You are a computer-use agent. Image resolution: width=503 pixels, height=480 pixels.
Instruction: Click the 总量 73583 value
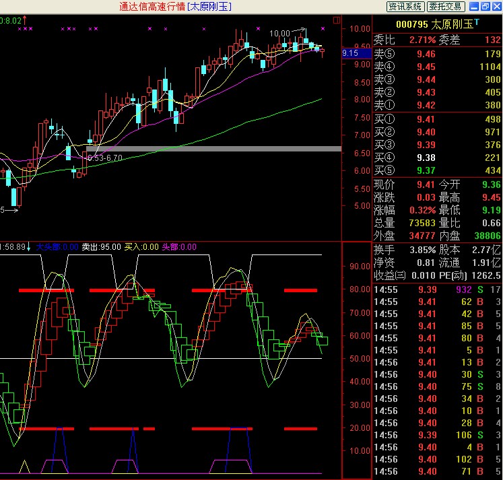click(422, 223)
